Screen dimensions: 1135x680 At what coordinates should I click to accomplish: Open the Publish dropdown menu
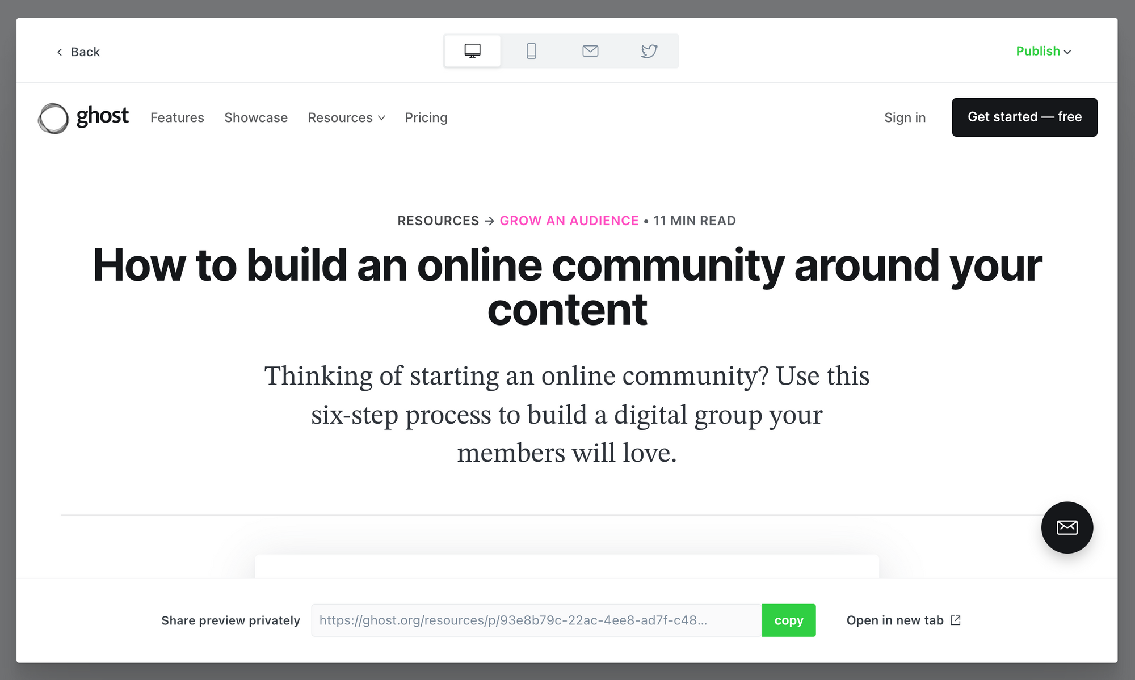(1043, 51)
